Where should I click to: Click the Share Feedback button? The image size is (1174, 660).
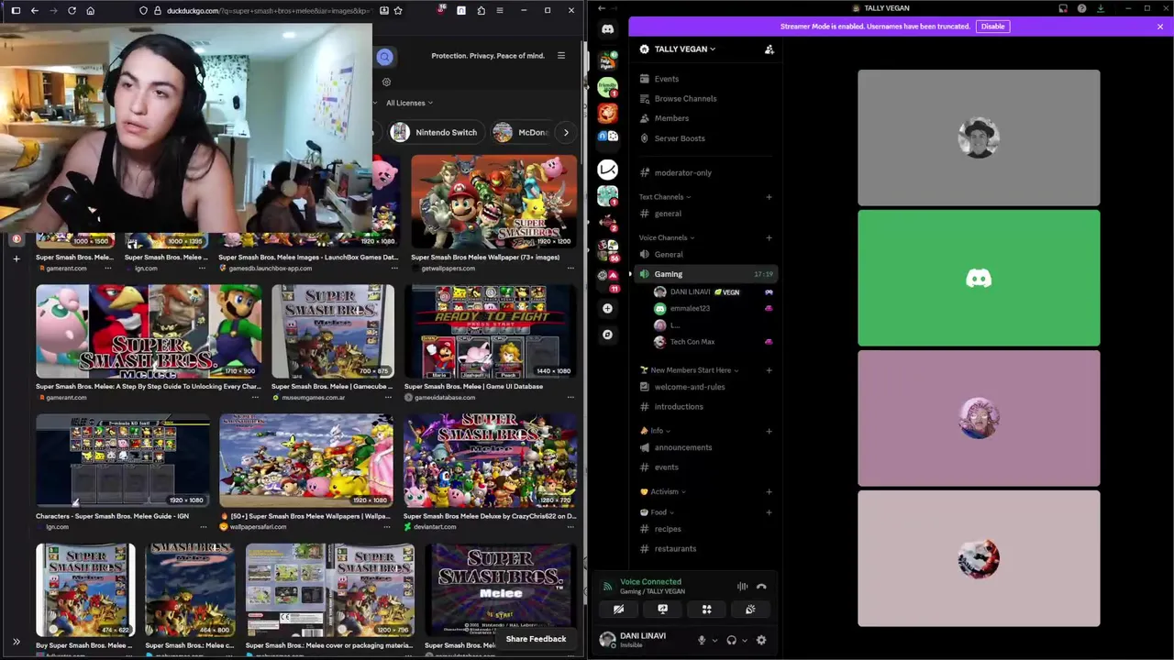(x=536, y=639)
